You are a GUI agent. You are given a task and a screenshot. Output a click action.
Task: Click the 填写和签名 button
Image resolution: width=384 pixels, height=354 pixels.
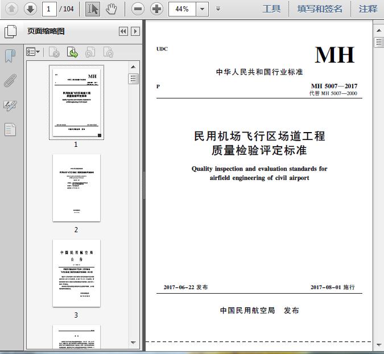tap(320, 9)
